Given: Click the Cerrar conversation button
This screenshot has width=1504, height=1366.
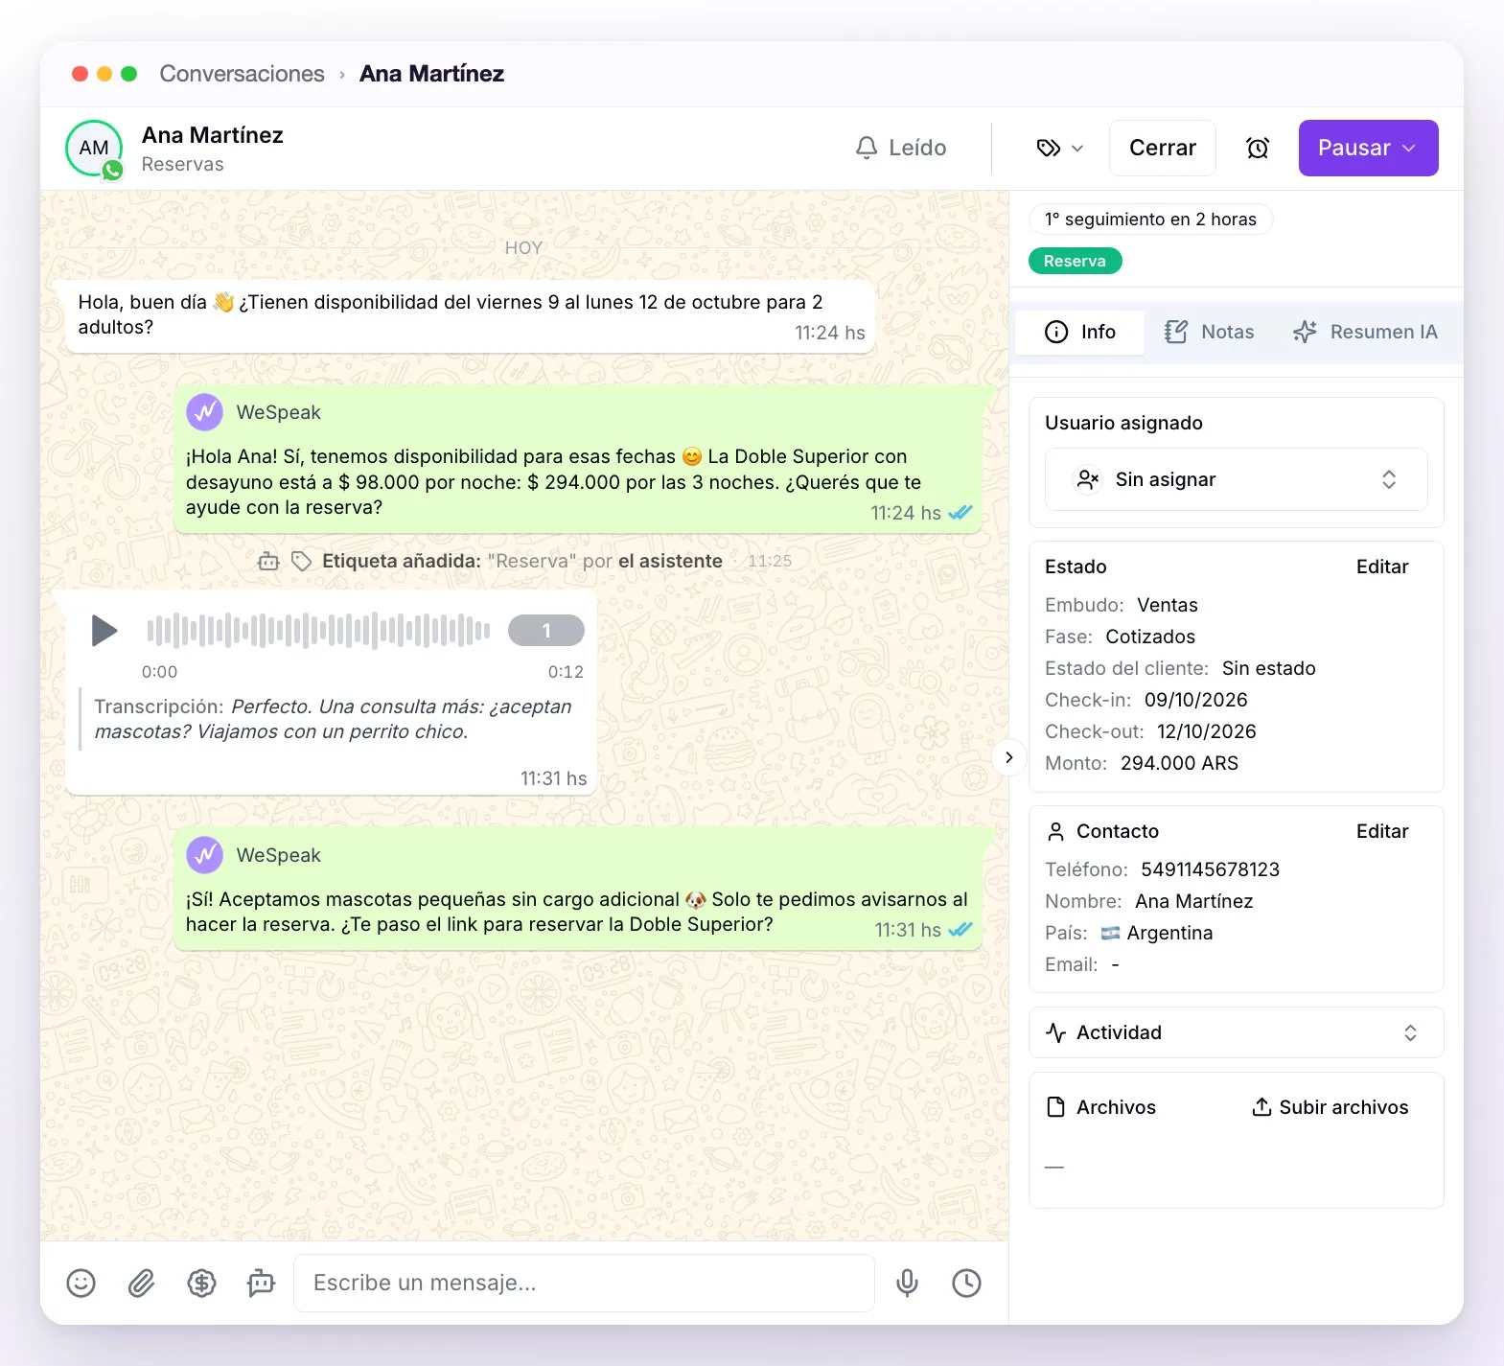Looking at the screenshot, I should (1163, 148).
